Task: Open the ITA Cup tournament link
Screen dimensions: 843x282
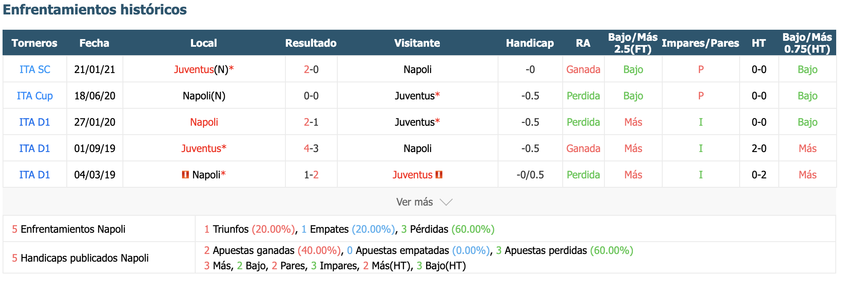Action: (35, 96)
